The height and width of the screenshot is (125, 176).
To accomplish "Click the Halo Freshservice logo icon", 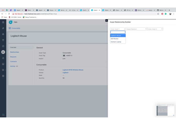I will (11, 22).
